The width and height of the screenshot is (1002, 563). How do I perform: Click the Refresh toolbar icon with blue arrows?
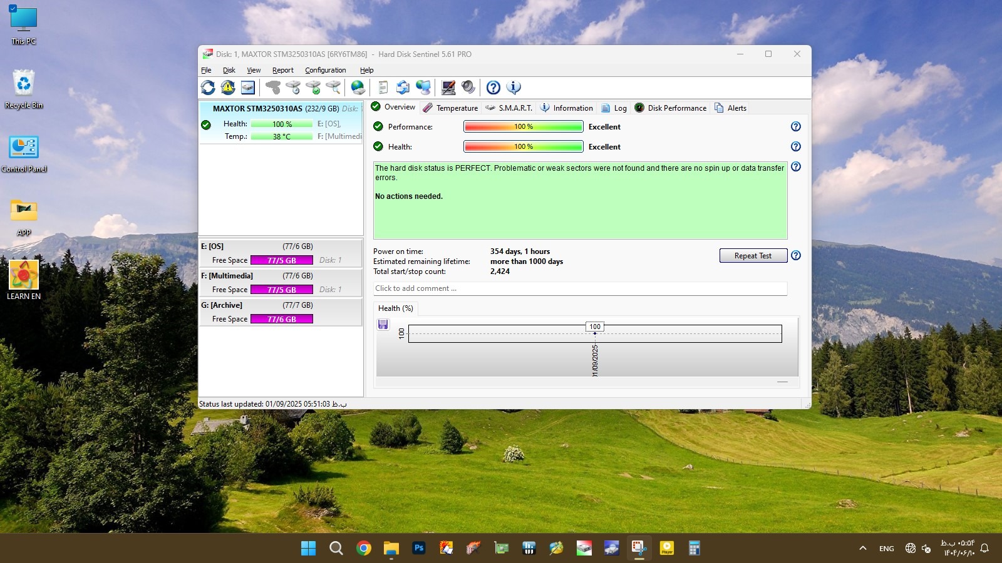coord(208,88)
